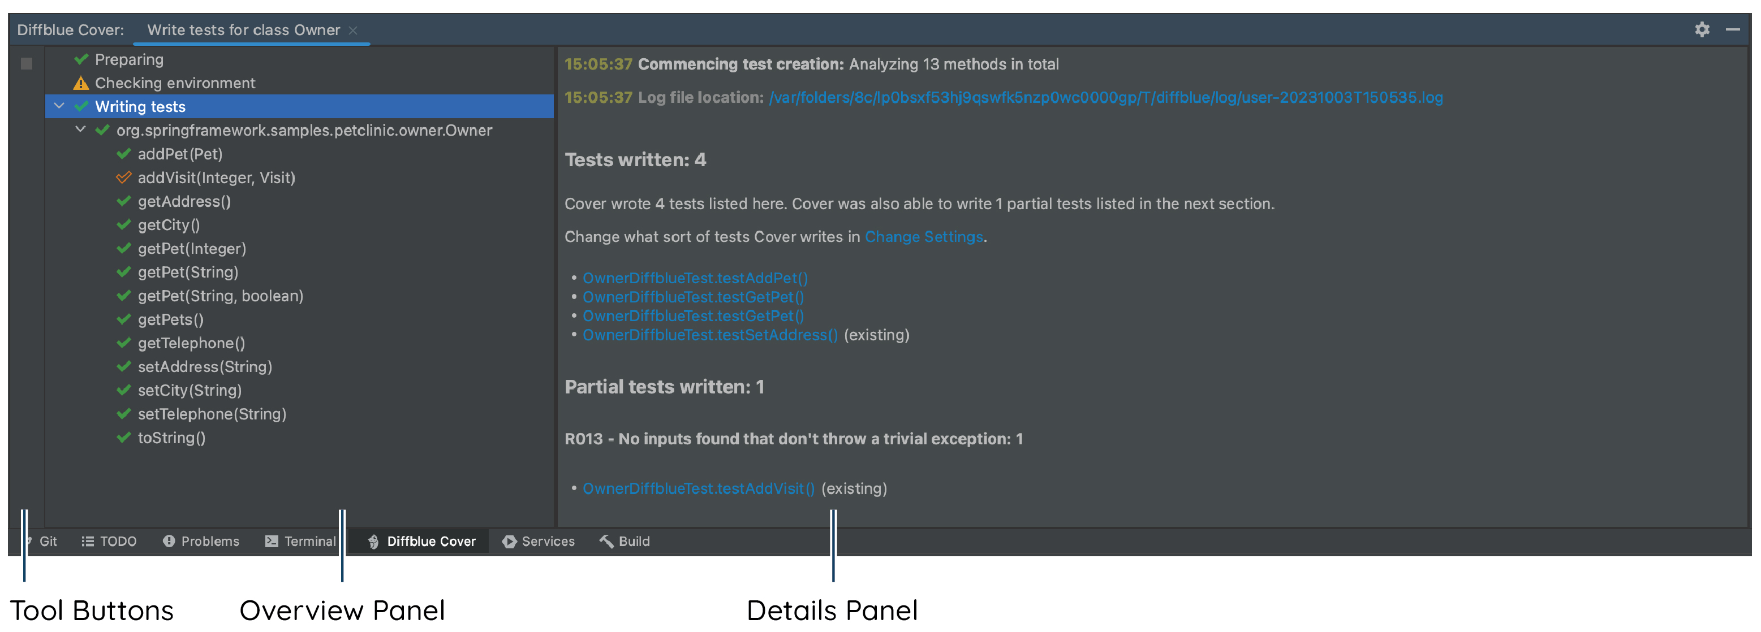1761x632 pixels.
Task: Collapse the Writing tests node
Action: tap(59, 106)
